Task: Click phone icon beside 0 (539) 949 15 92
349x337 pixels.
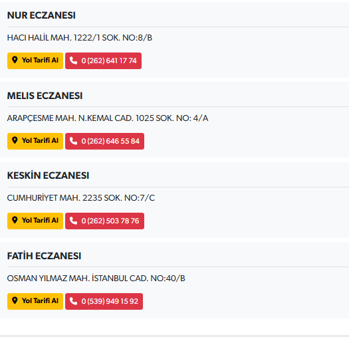Action: pos(73,301)
